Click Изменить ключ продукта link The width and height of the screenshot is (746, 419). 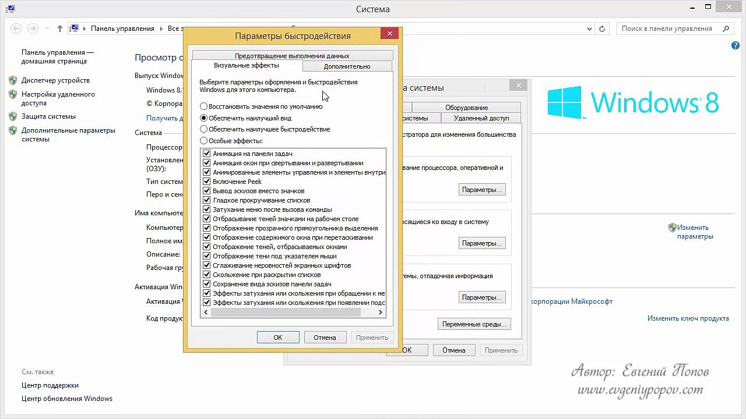point(688,318)
